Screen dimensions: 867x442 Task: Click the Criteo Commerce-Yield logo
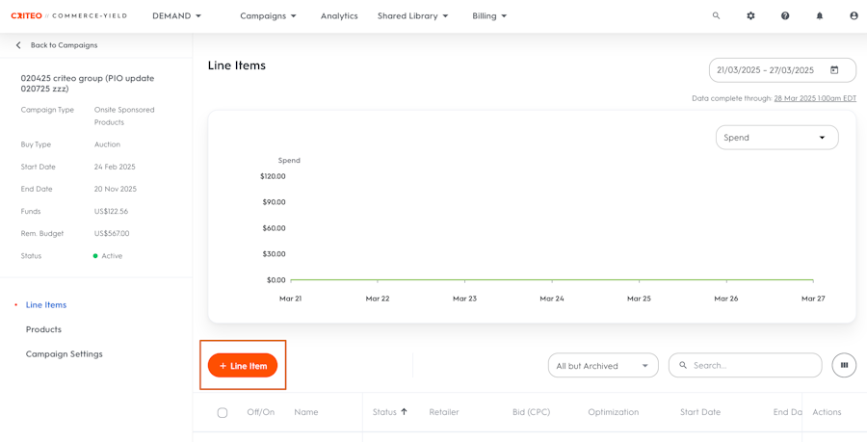68,16
